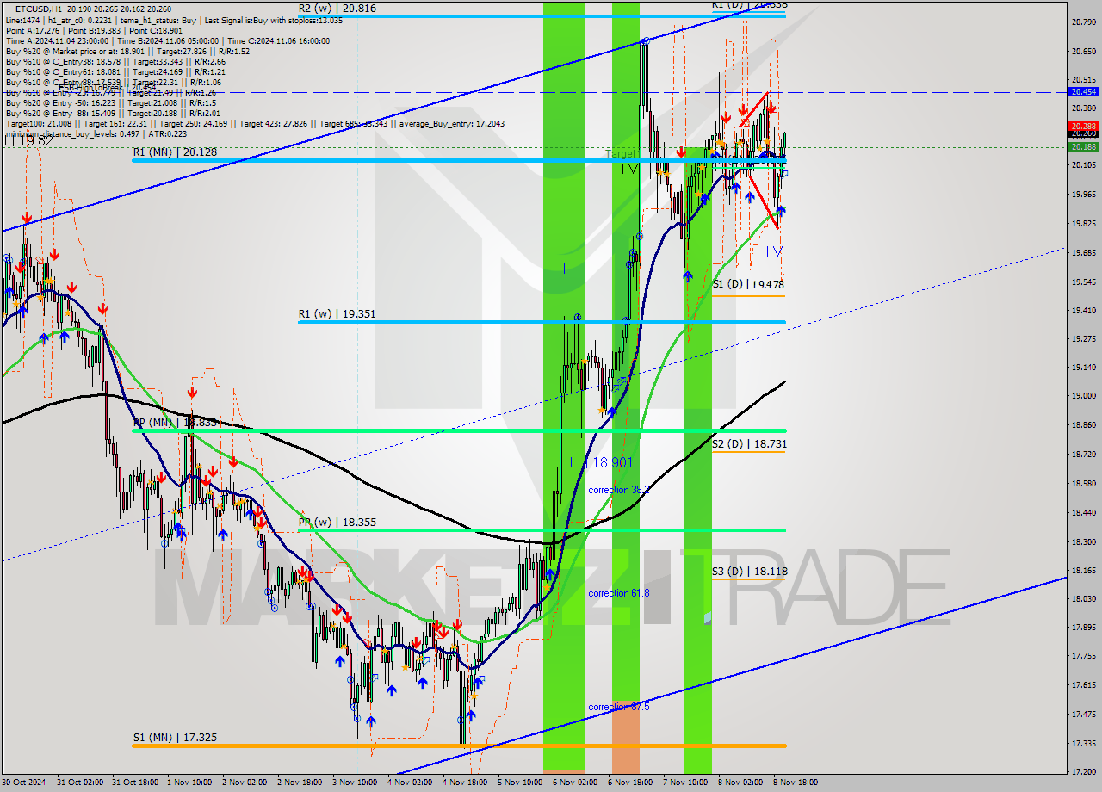Click the '6 Nov 02:00' time axis label
1102x792 pixels.
pos(574,783)
